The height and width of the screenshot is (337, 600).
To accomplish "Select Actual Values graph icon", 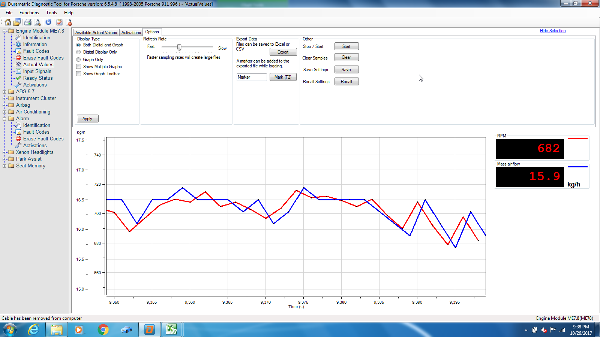I will point(18,64).
